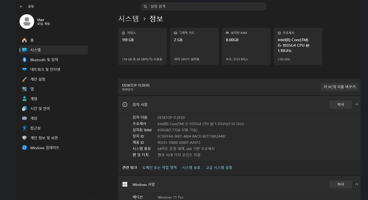Click the User profile avatar
368x200 pixels.
27,22
